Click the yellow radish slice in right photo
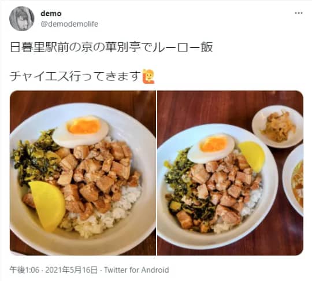The height and width of the screenshot is (281, 312). 252,156
